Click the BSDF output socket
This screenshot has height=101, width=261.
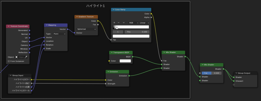pyautogui.click(x=133, y=57)
